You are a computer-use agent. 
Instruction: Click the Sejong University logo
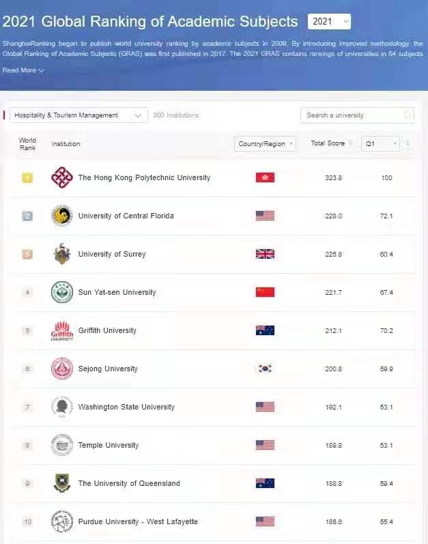(x=61, y=369)
